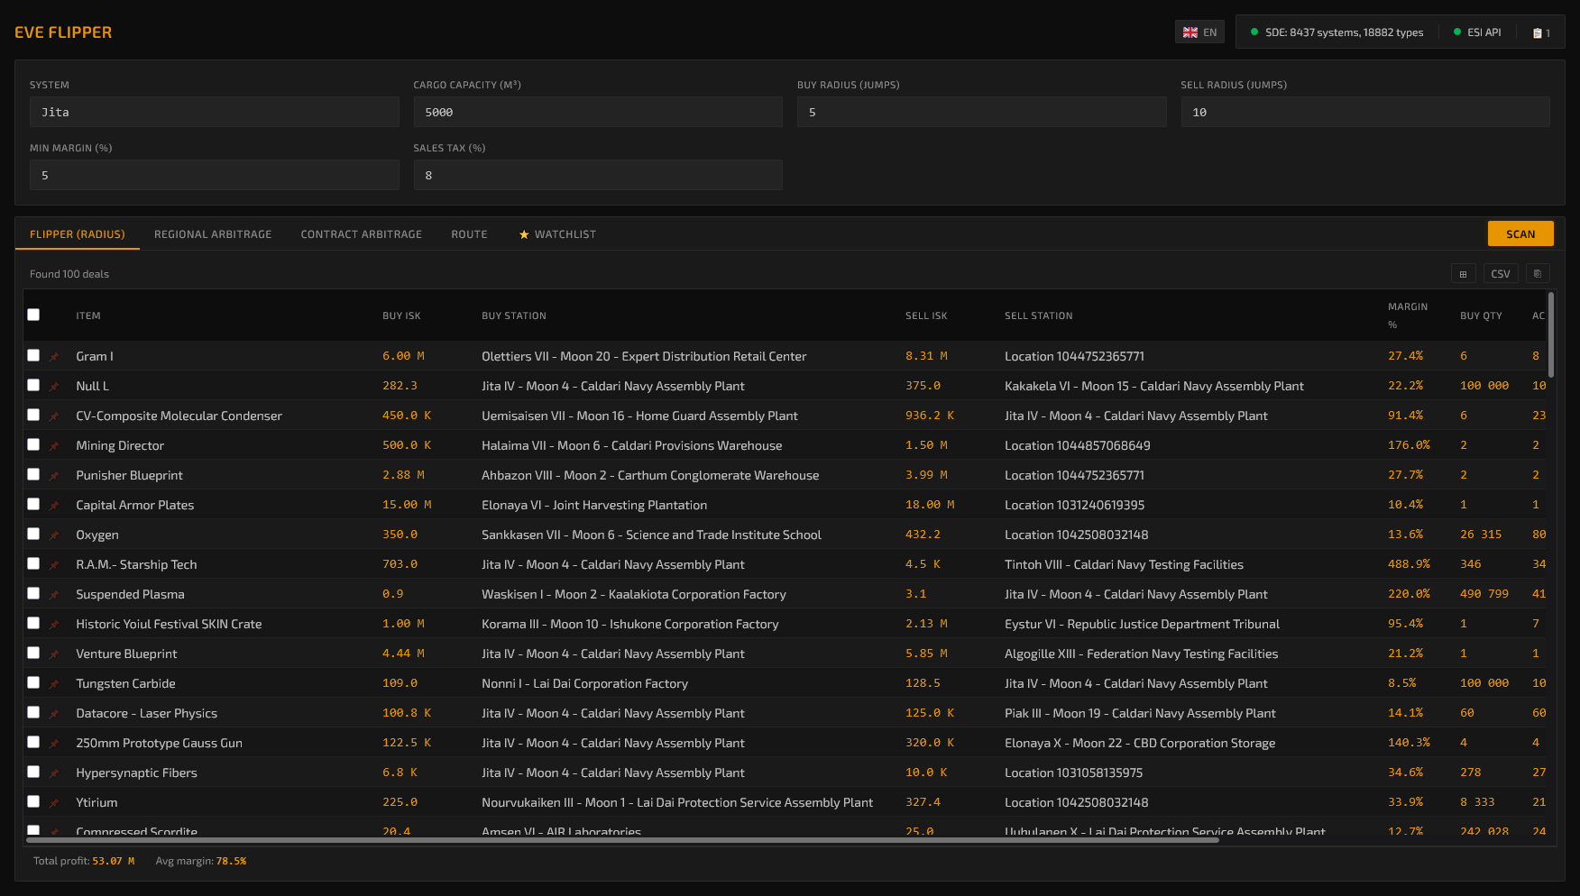Pin 250mm Prototype Gauss Gun row
This screenshot has height=896, width=1580.
[54, 744]
